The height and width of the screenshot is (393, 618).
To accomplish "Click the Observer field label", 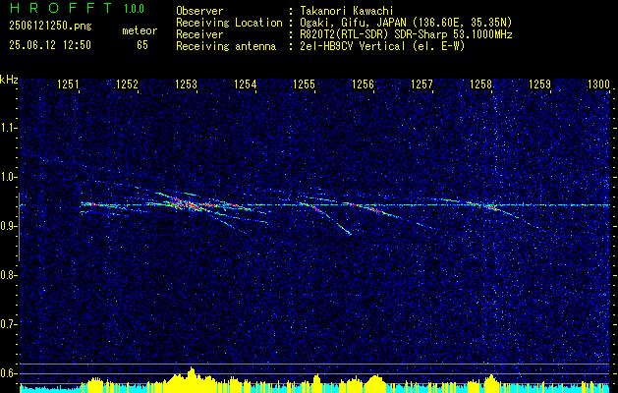I will point(199,11).
